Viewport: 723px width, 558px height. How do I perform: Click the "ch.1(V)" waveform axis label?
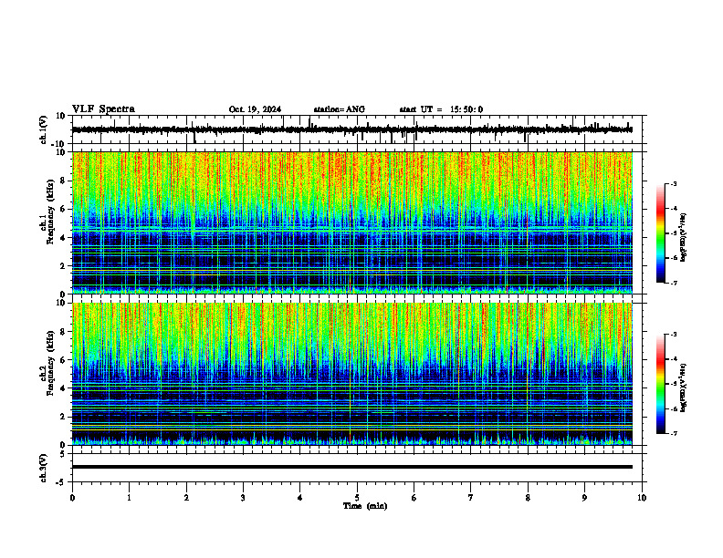(44, 129)
